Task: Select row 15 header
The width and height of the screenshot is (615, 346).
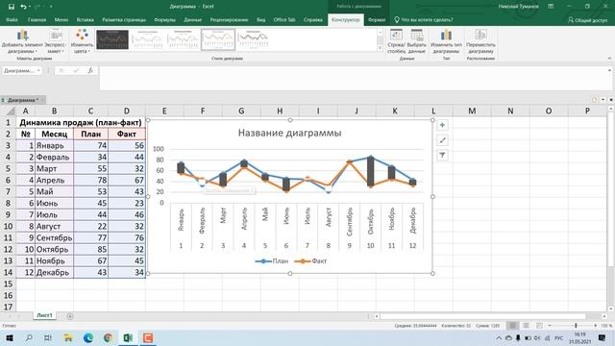Action: (x=8, y=284)
